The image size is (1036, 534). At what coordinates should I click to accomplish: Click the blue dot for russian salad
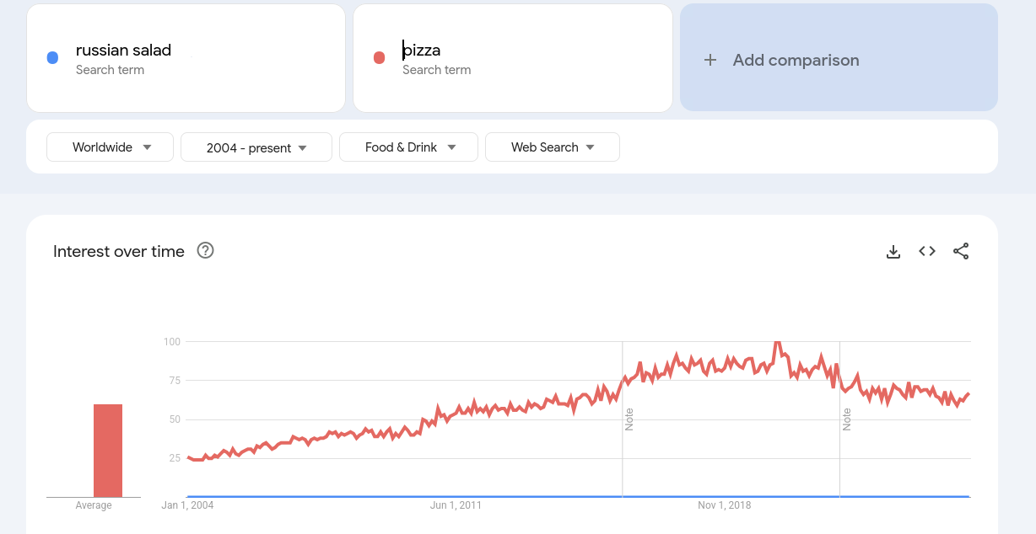(x=52, y=57)
